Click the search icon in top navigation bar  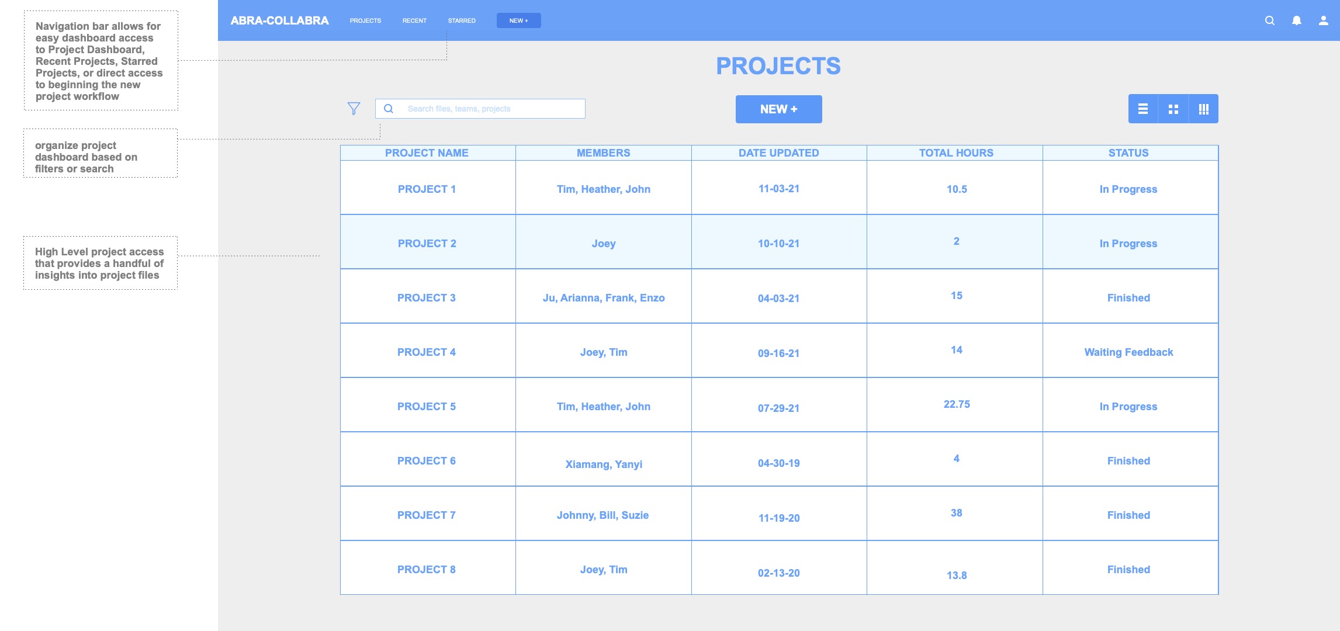(x=1269, y=20)
